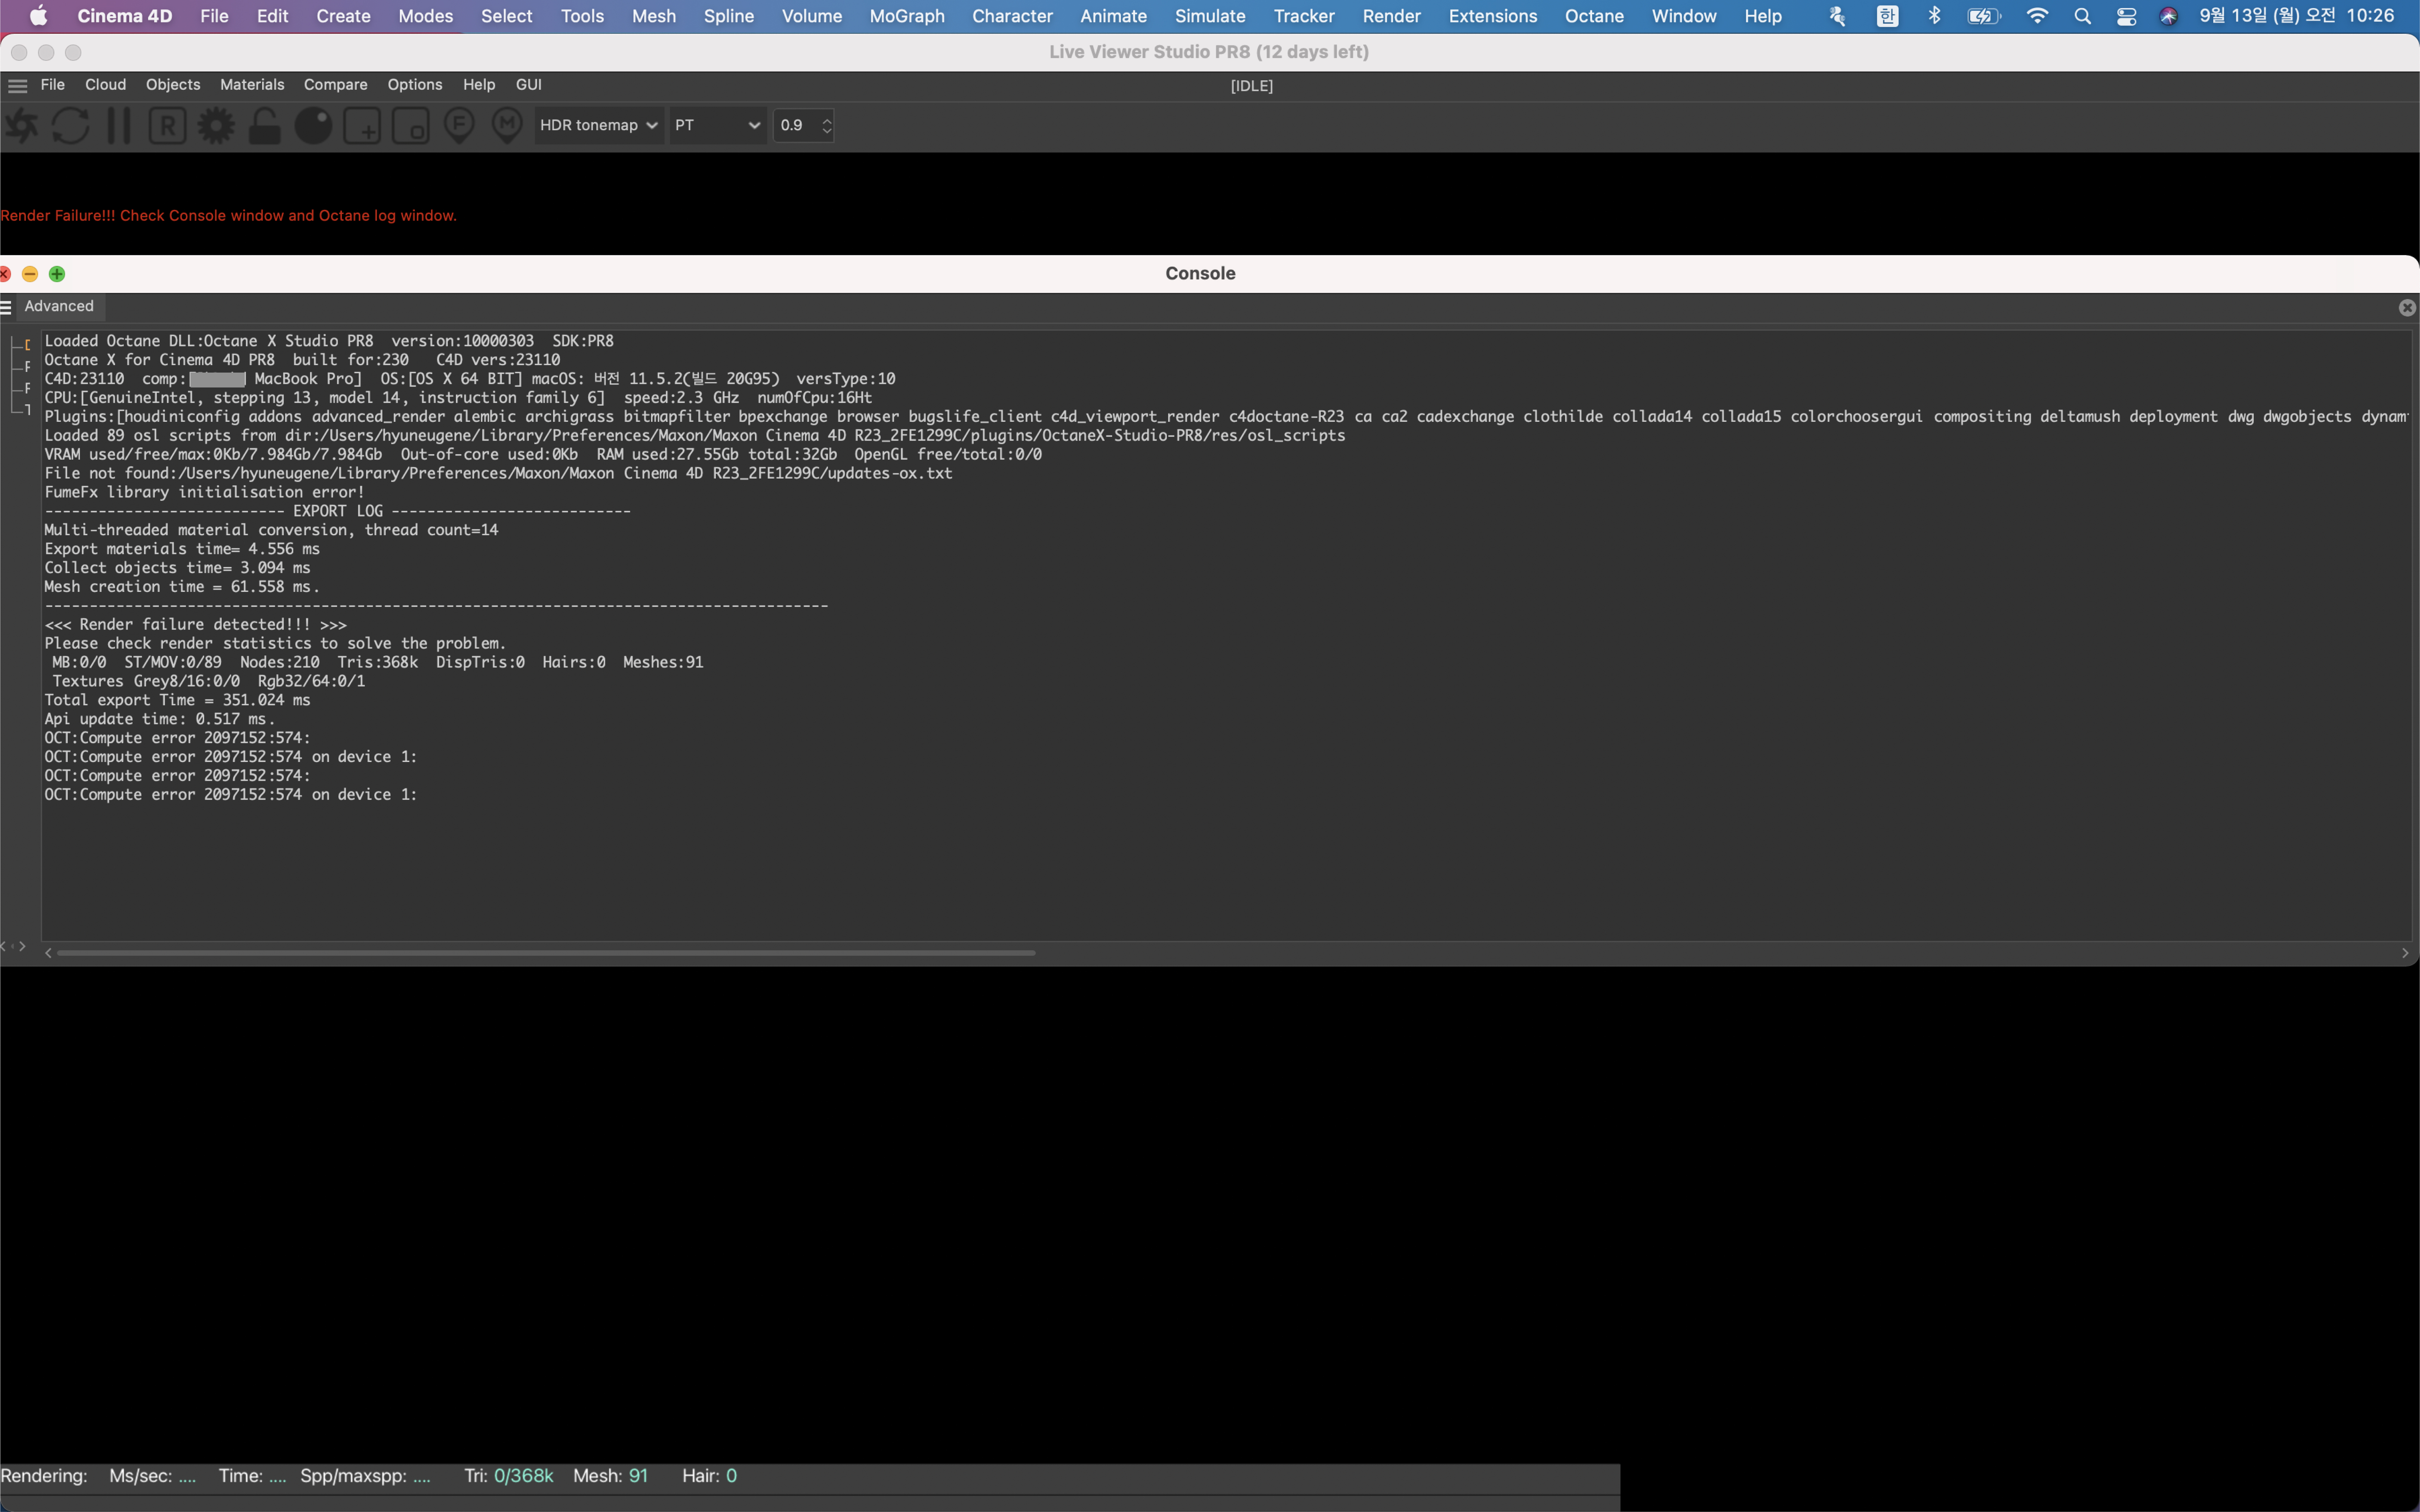Click the R reset render data icon
This screenshot has width=2420, height=1512.
click(167, 126)
